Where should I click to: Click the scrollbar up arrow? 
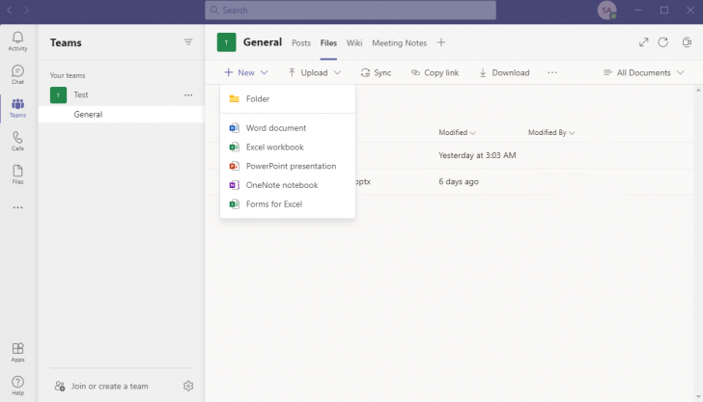pos(698,91)
